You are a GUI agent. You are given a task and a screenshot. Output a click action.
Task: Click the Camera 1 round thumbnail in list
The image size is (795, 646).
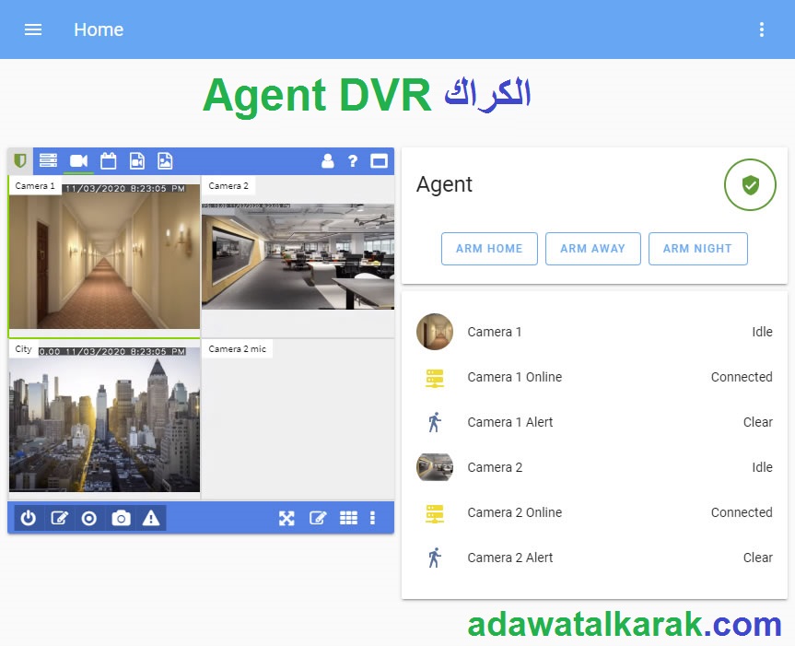tap(435, 332)
